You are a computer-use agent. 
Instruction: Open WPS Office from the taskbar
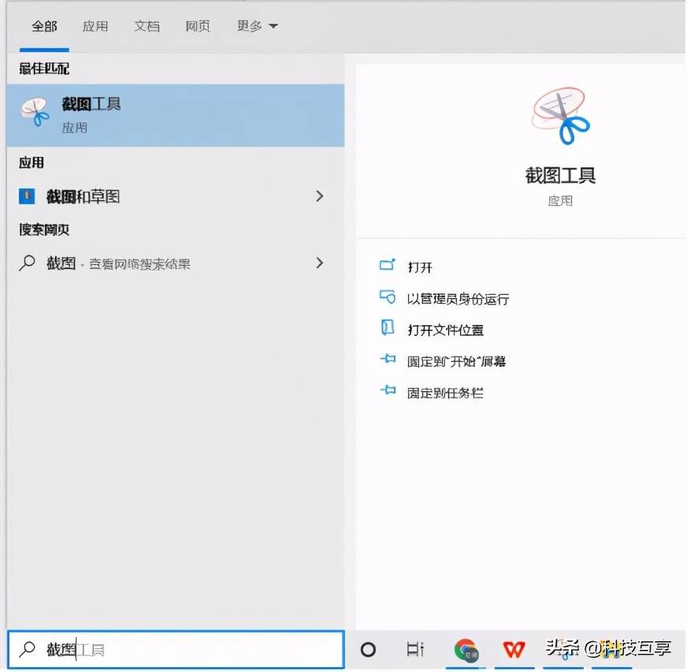click(514, 649)
